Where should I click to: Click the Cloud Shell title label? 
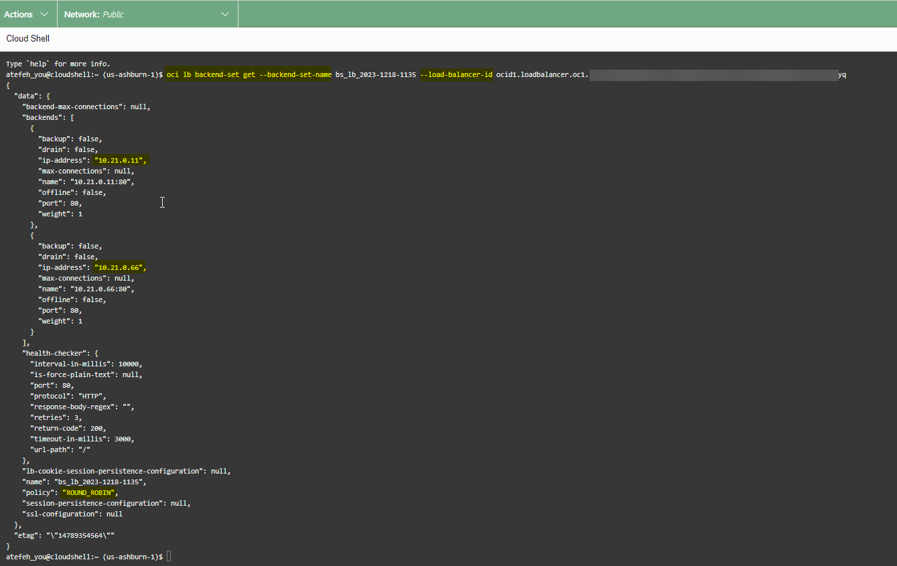click(28, 39)
